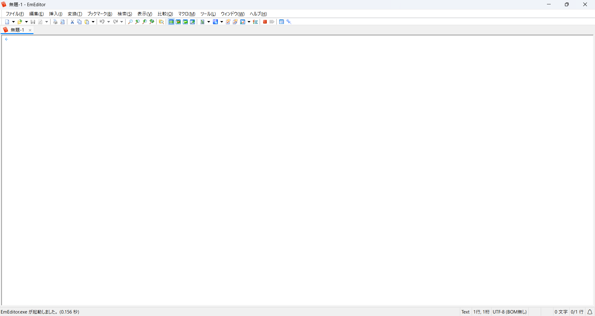Click the Text configuration label in status bar

pyautogui.click(x=465, y=312)
